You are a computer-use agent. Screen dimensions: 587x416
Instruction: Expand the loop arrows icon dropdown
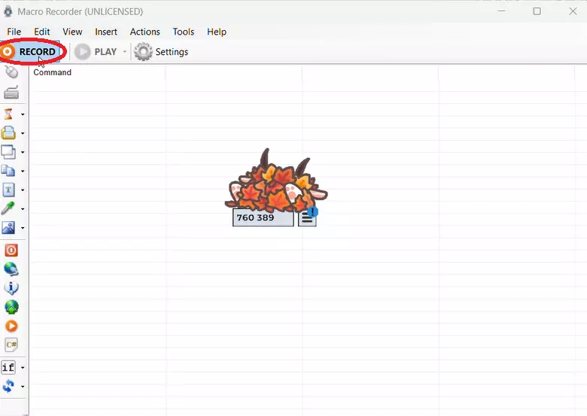pos(23,387)
